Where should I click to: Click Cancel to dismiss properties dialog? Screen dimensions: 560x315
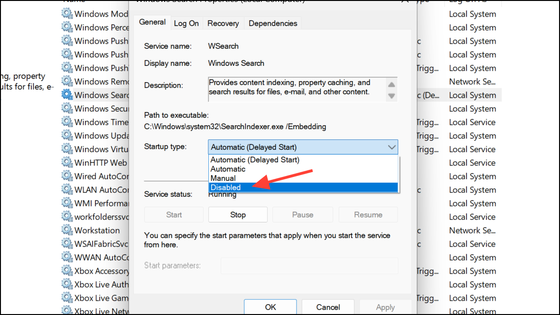[328, 307]
